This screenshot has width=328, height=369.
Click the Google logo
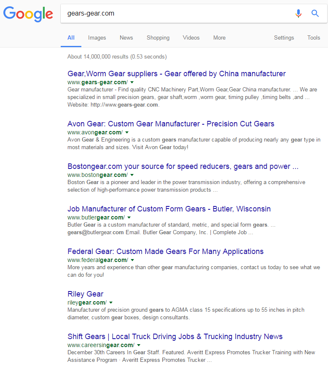(x=28, y=14)
